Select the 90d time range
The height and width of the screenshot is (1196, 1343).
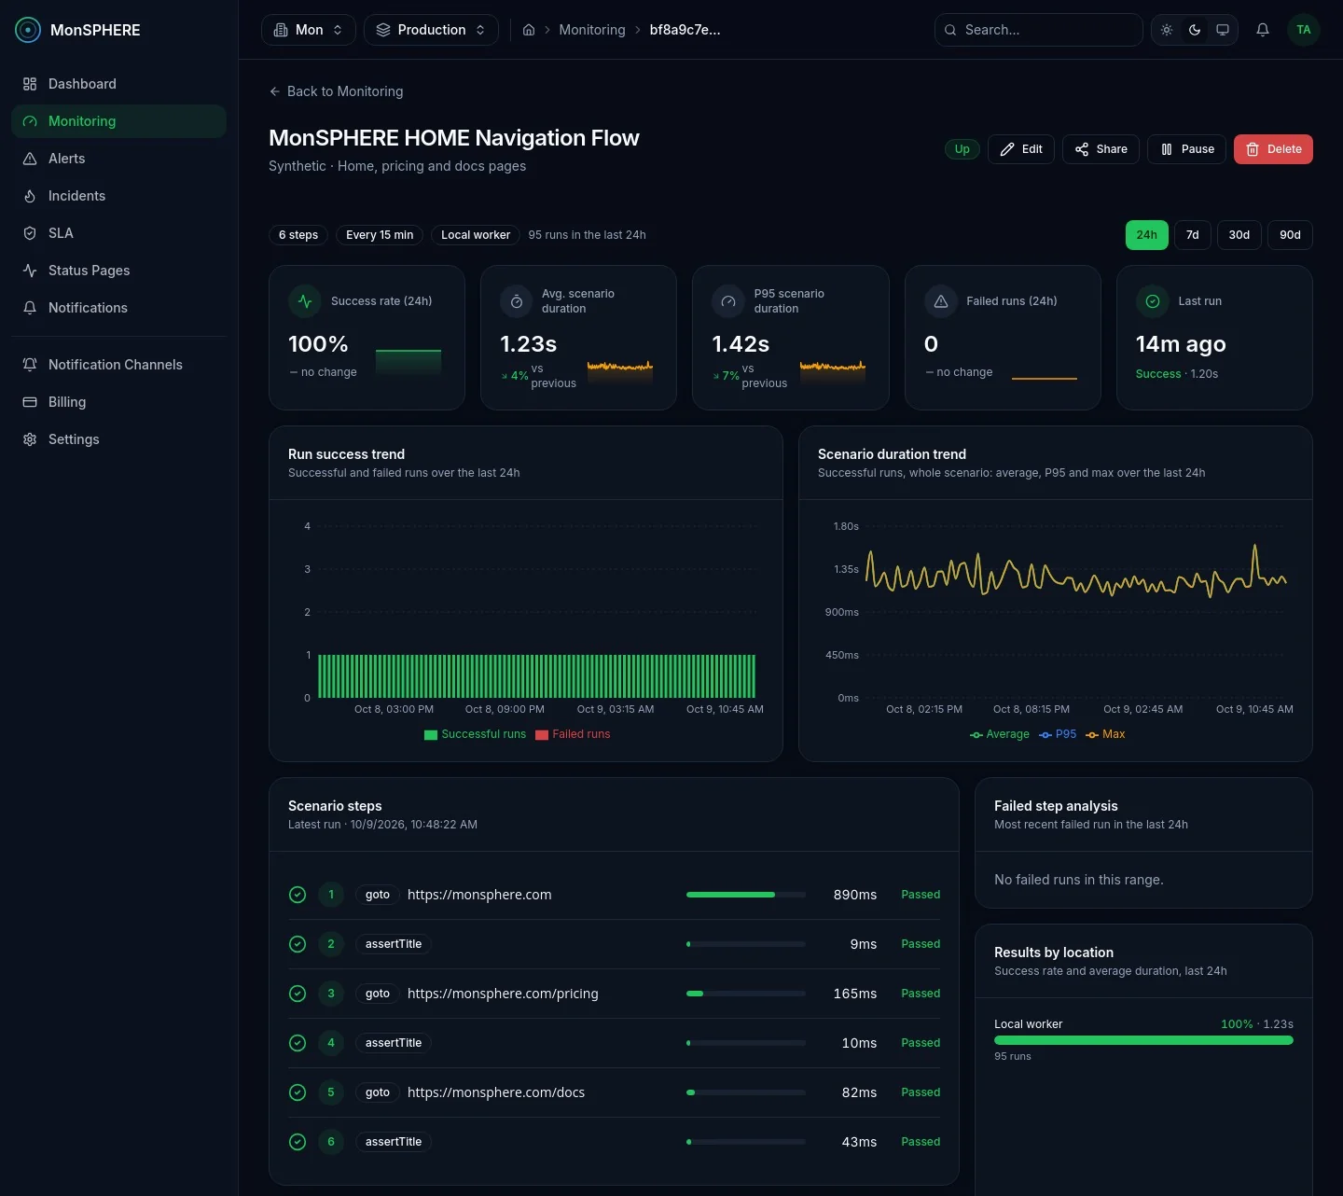coord(1290,235)
